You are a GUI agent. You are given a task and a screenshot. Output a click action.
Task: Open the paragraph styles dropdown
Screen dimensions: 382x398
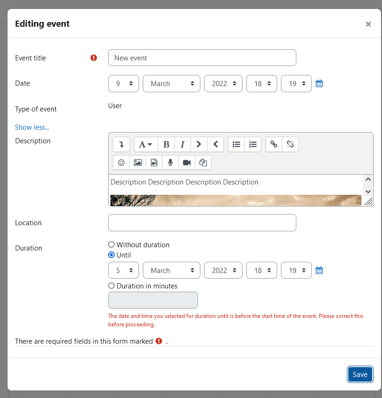pos(146,144)
